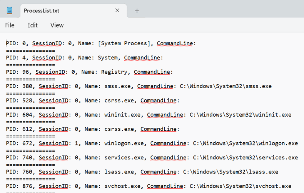The height and width of the screenshot is (193, 304).
Task: Click 'PID: 876' text
Action: click(19, 186)
